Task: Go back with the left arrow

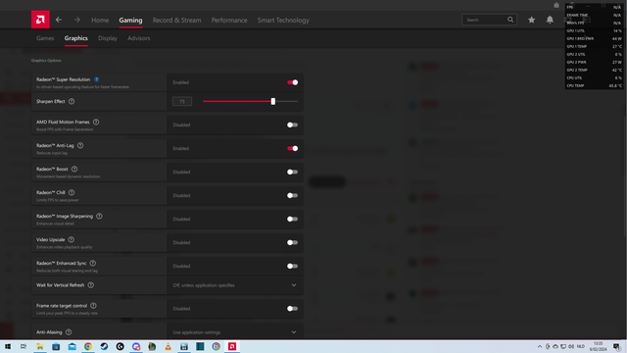Action: (x=59, y=20)
